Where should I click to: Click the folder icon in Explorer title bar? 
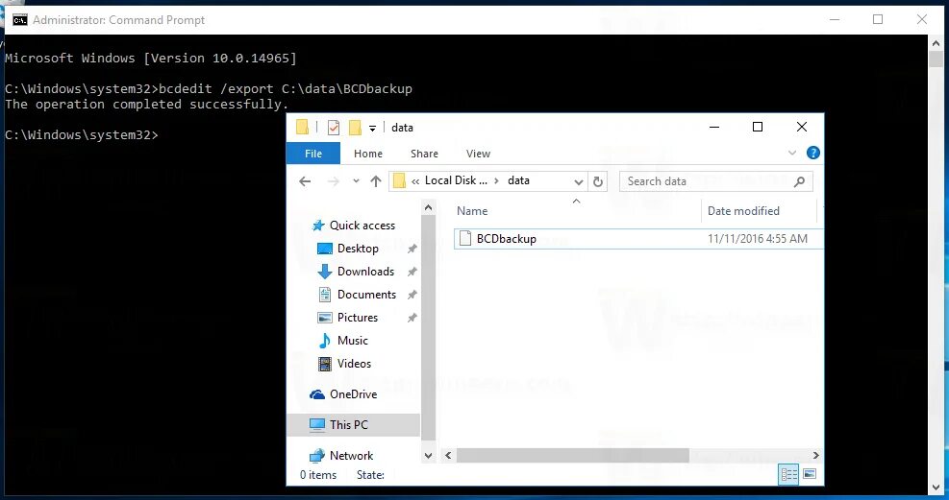[x=303, y=127]
